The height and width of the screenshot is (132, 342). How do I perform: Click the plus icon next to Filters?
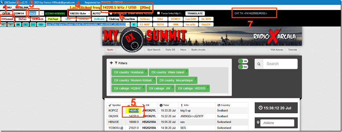[111, 63]
